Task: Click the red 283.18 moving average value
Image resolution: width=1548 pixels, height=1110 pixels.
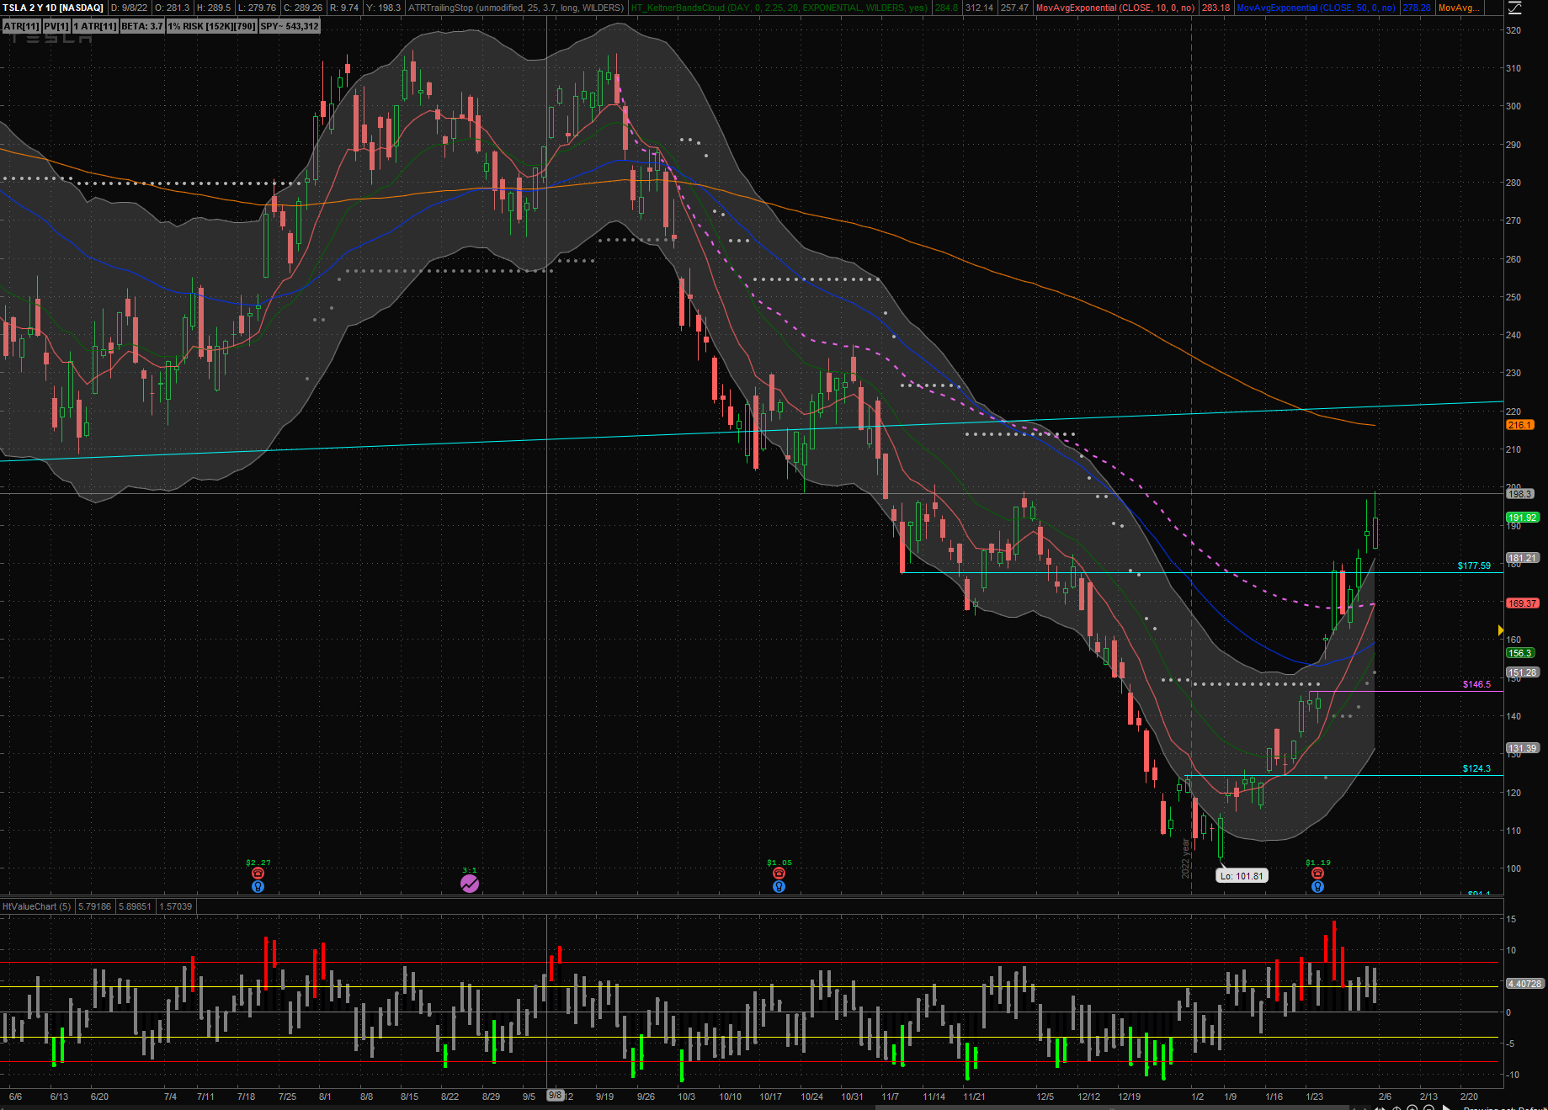Action: (x=1216, y=8)
